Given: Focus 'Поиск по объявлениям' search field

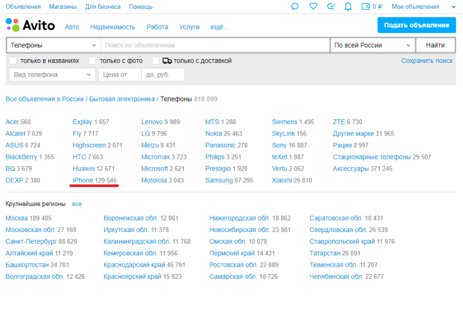Looking at the screenshot, I should coord(215,45).
